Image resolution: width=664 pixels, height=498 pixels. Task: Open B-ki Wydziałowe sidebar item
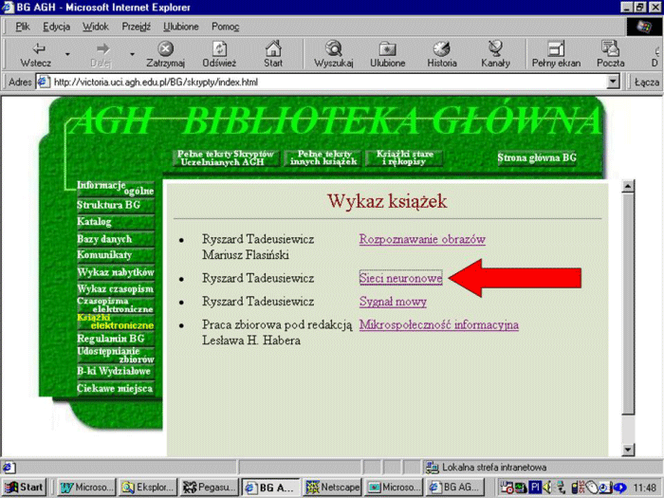[115, 372]
